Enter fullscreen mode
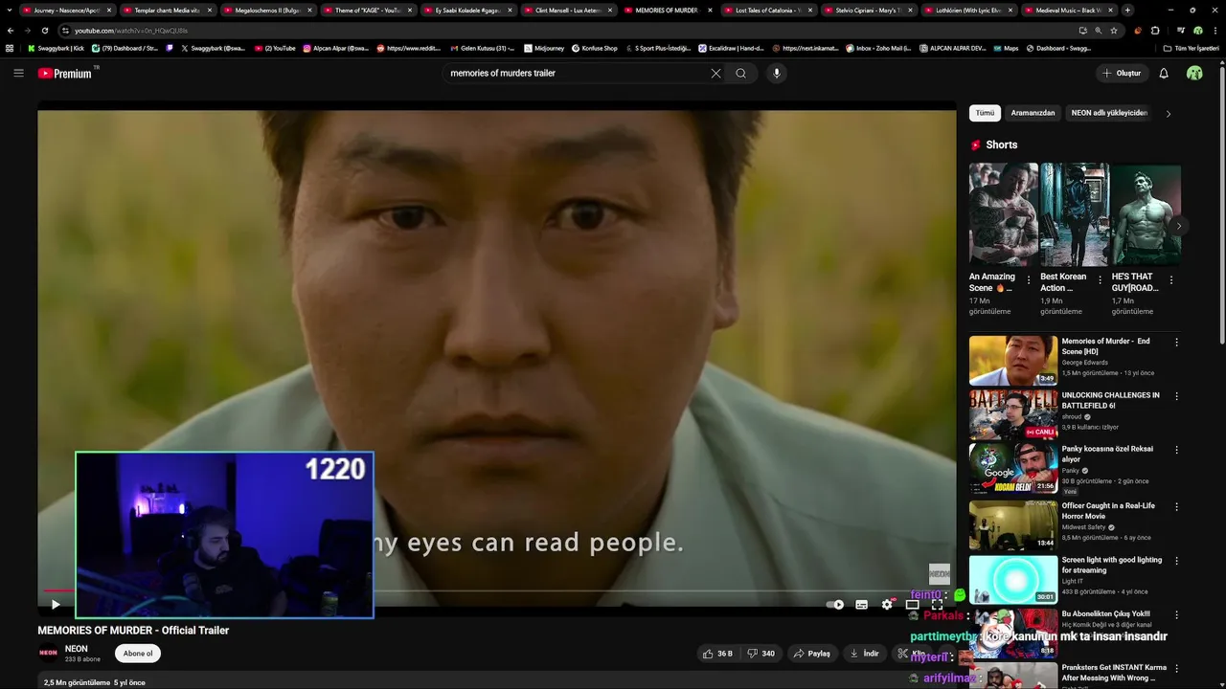Image resolution: width=1226 pixels, height=689 pixels. click(938, 604)
